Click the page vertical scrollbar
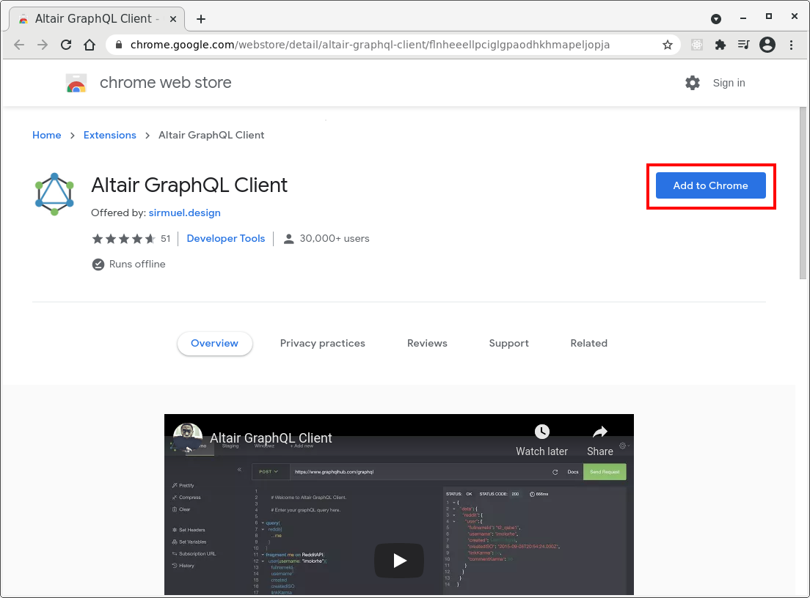Screen dimensions: 810x598 803,193
